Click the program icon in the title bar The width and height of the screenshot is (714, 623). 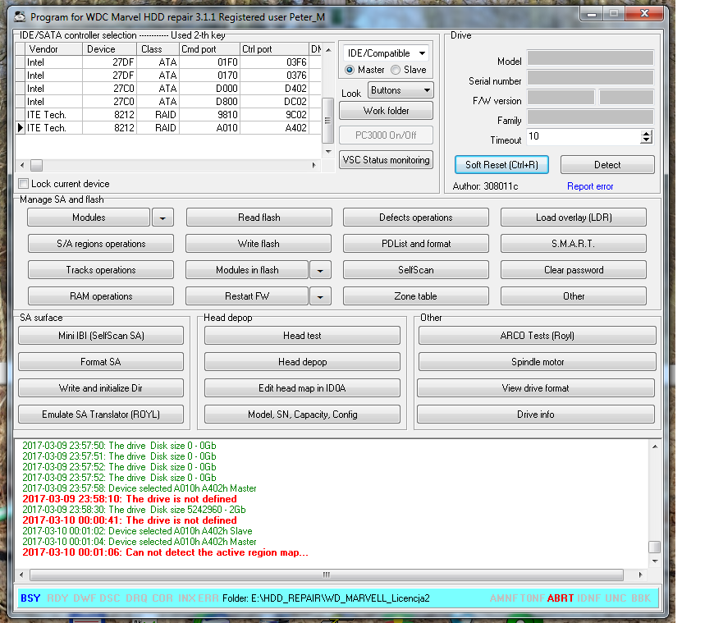coord(20,17)
